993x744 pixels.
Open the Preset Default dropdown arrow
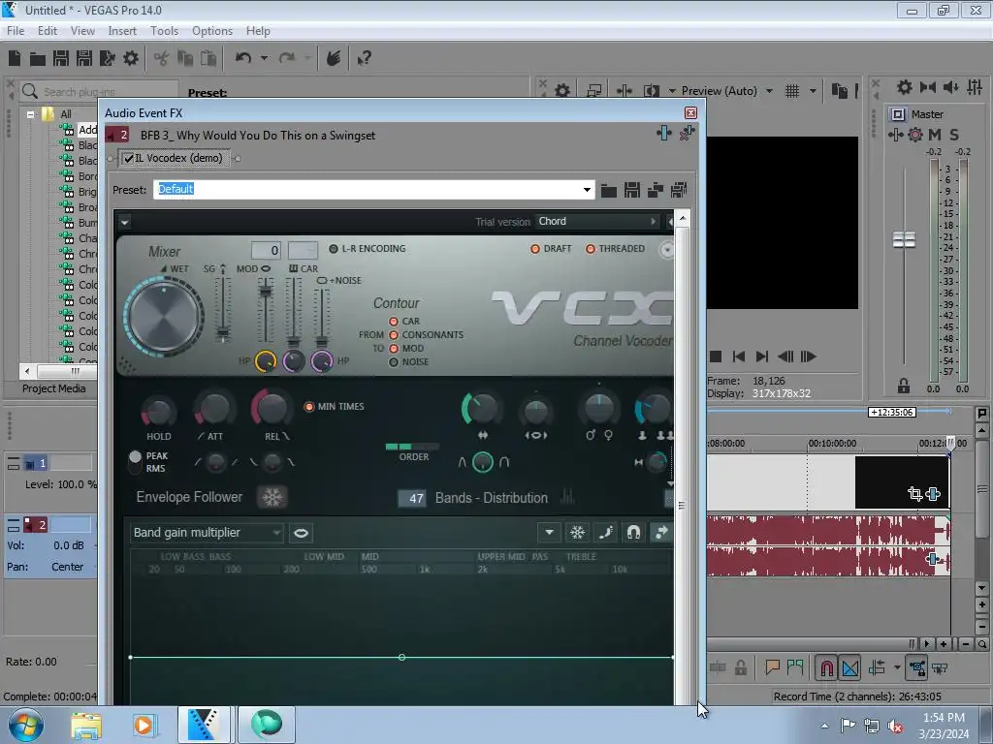(587, 190)
